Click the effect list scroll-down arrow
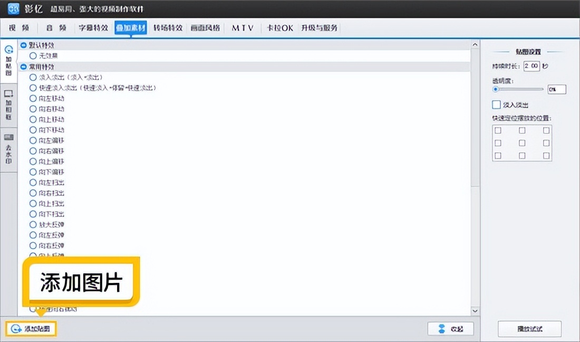 point(475,311)
